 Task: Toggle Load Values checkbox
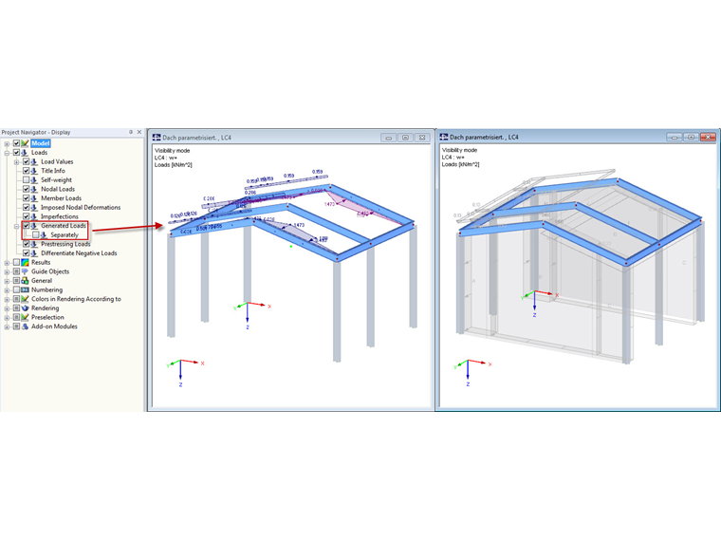pyautogui.click(x=27, y=162)
